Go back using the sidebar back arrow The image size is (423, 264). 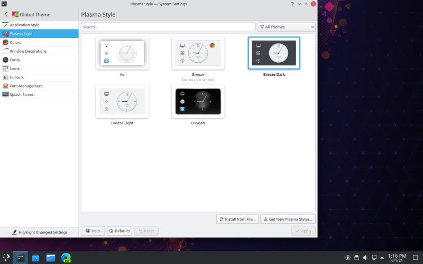[6, 15]
